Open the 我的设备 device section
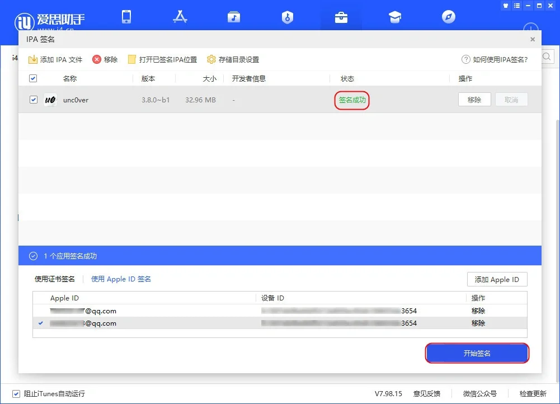The height and width of the screenshot is (404, 560). tap(126, 17)
